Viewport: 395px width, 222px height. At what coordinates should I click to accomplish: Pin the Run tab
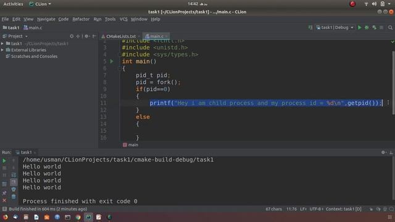click(4, 193)
